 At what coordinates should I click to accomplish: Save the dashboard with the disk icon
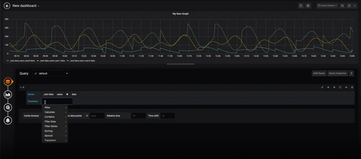click(301, 6)
